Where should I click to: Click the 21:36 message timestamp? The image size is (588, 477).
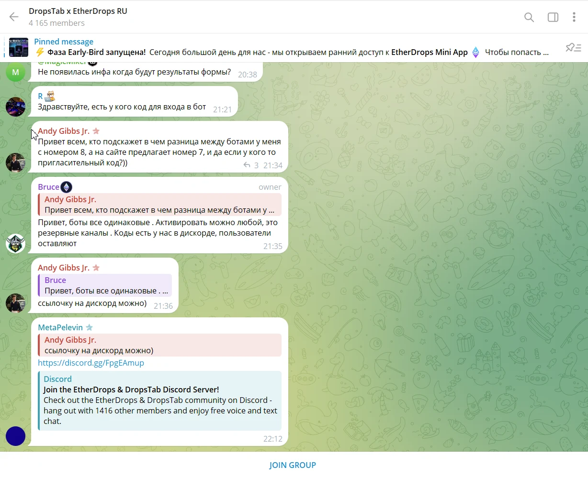click(163, 306)
